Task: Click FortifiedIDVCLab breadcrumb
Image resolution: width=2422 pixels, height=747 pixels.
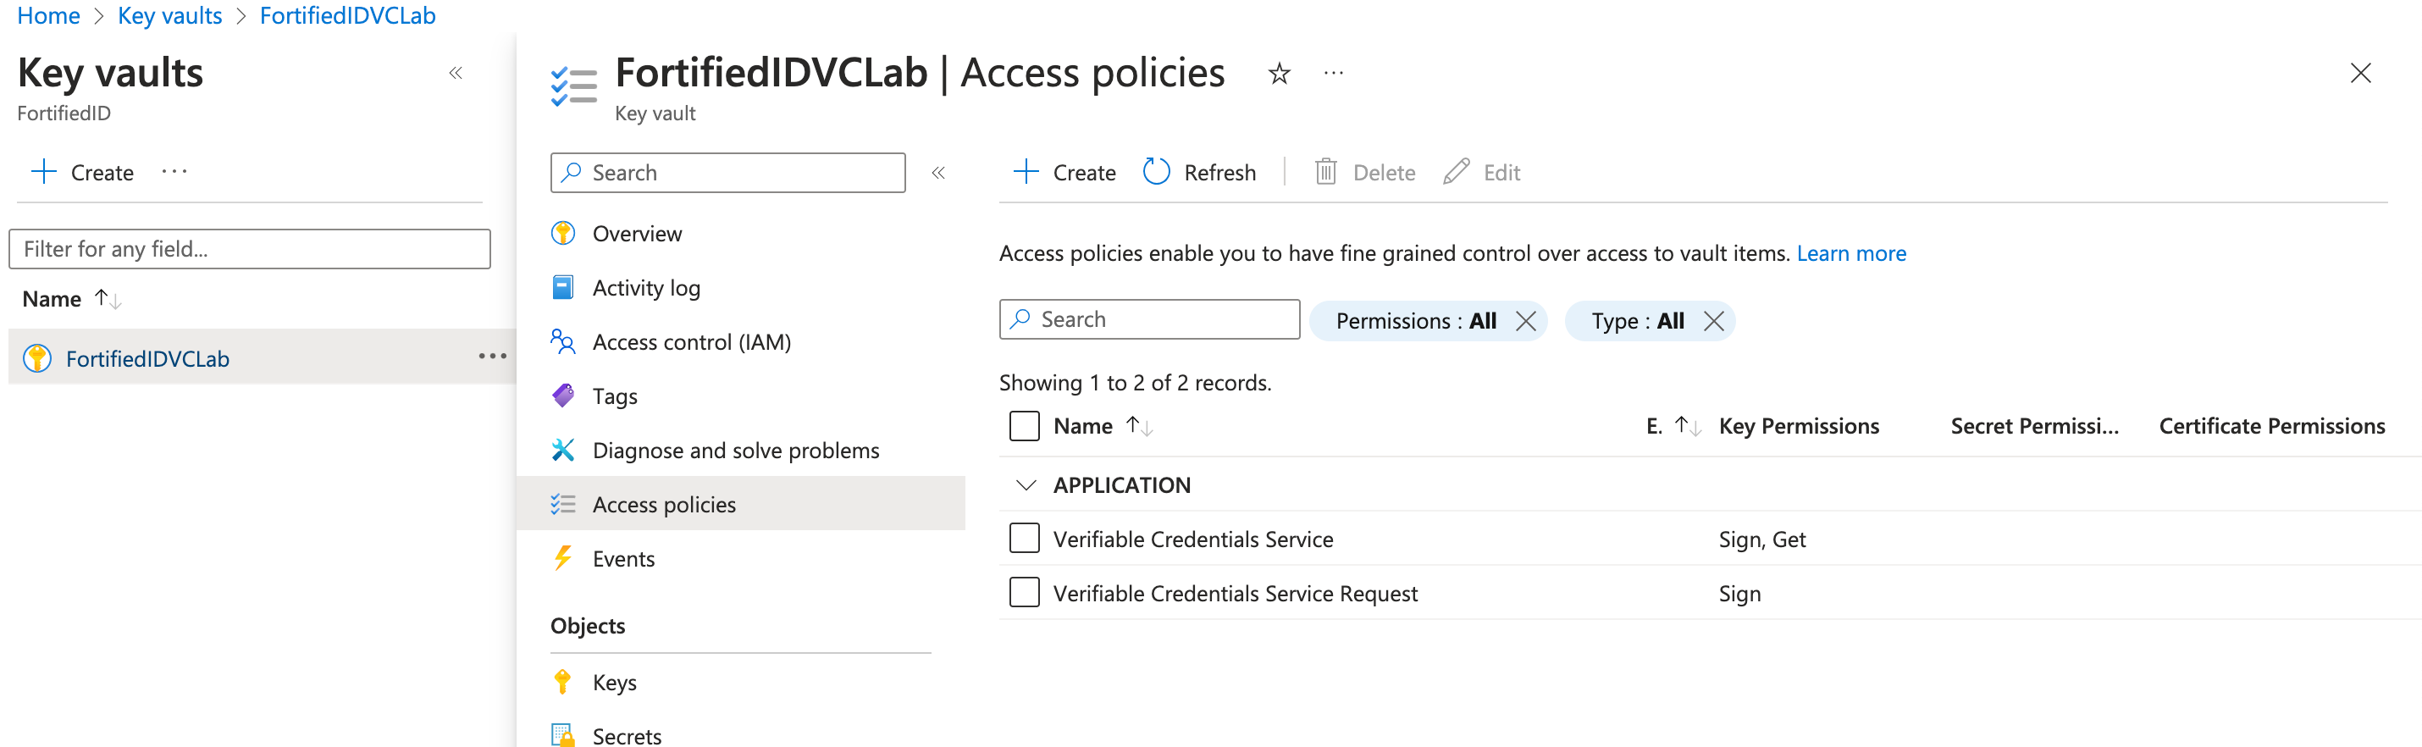Action: click(348, 16)
